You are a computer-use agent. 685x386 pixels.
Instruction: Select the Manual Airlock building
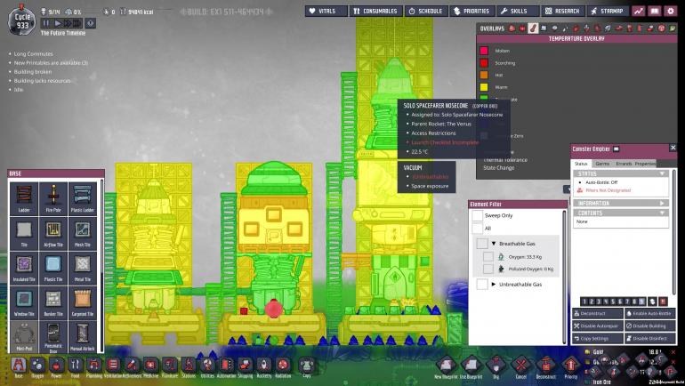pos(83,337)
